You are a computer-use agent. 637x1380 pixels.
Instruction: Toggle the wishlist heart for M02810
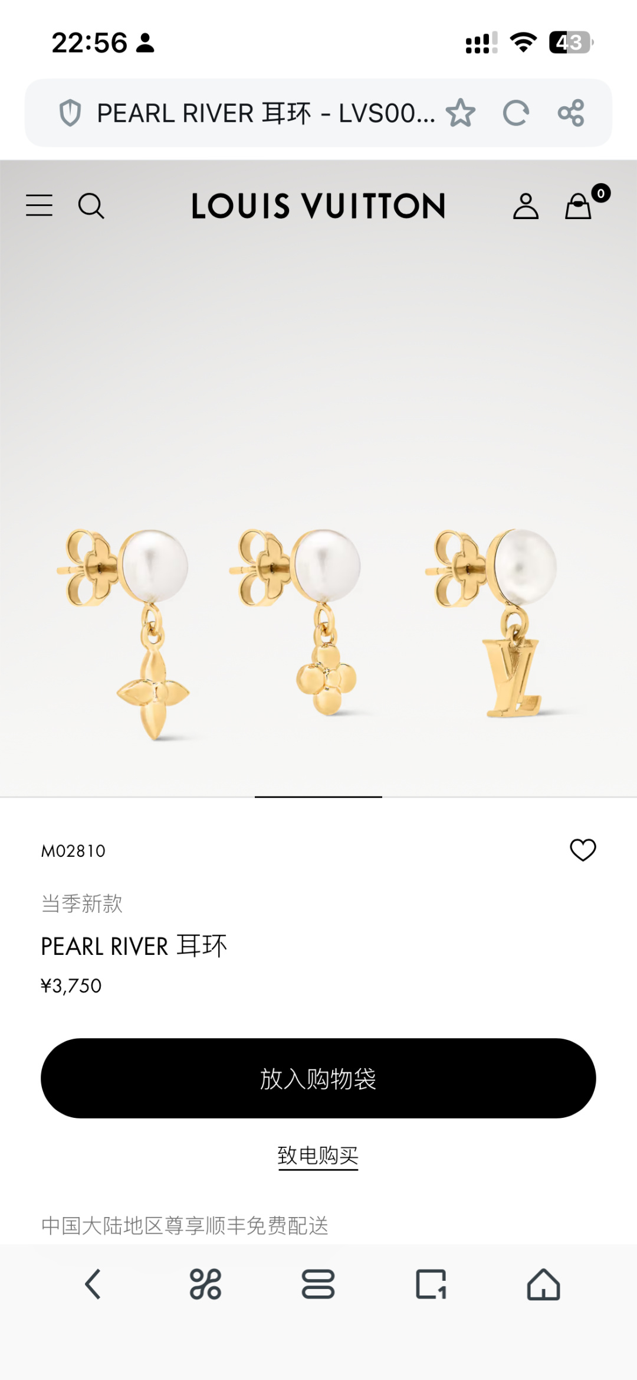coord(583,850)
